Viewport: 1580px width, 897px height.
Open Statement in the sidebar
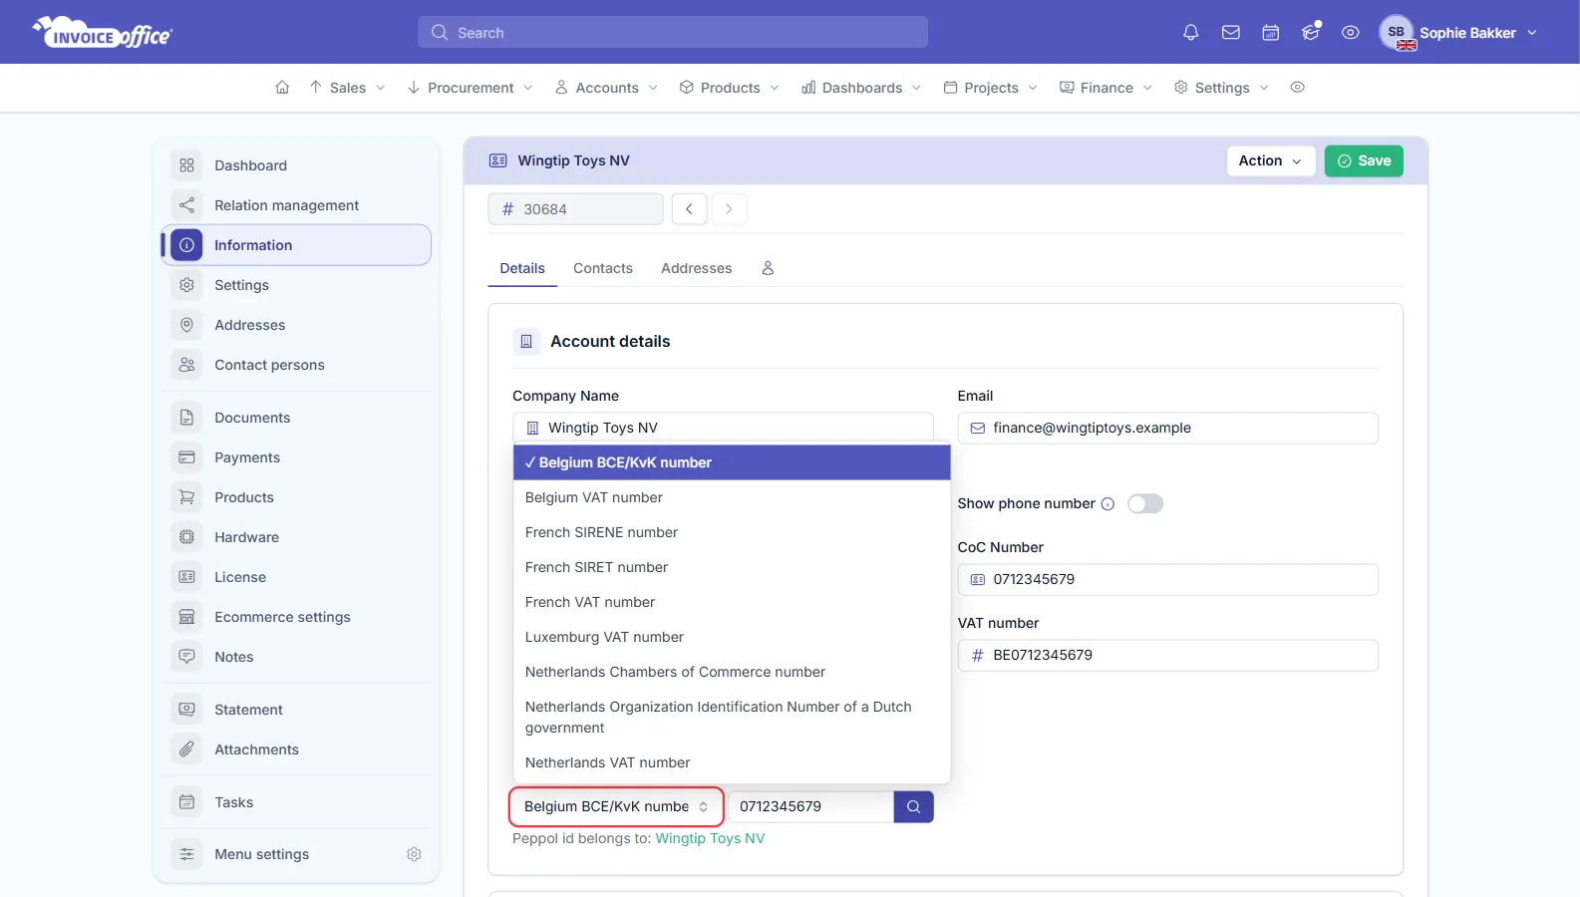tap(296, 710)
